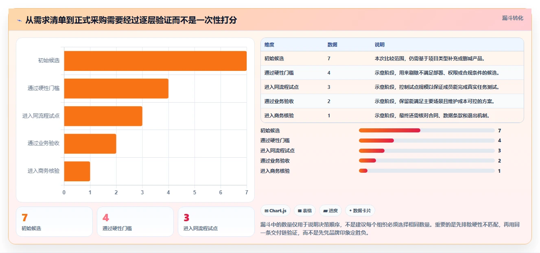540x253 pixels.
Task: Click the 漏斗转化 tag in header
Action: (x=512, y=18)
